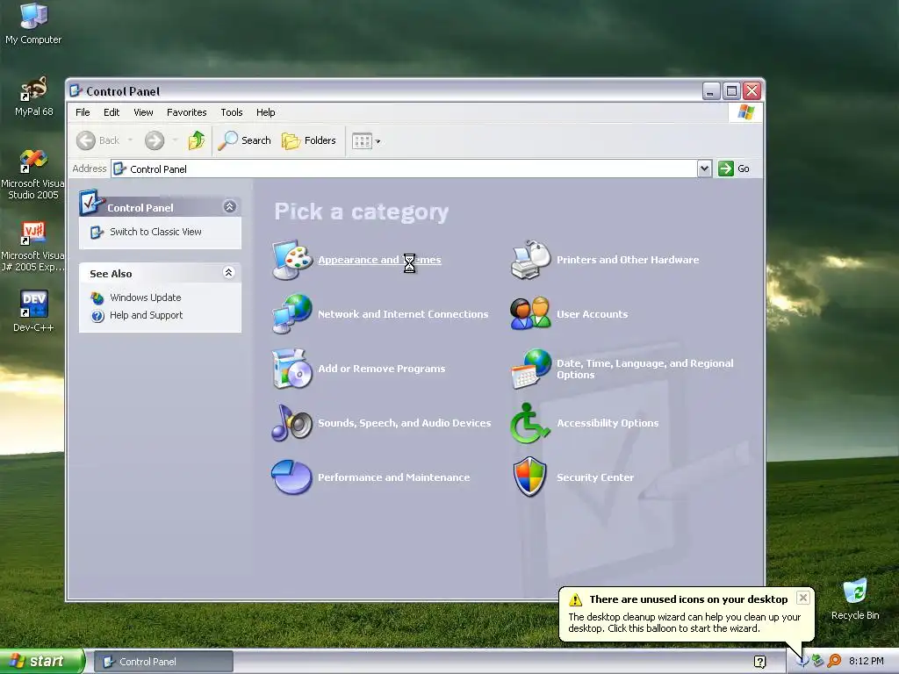This screenshot has width=899, height=674.
Task: Click the Sounds, Speech, and Audio Devices link
Action: pos(404,423)
